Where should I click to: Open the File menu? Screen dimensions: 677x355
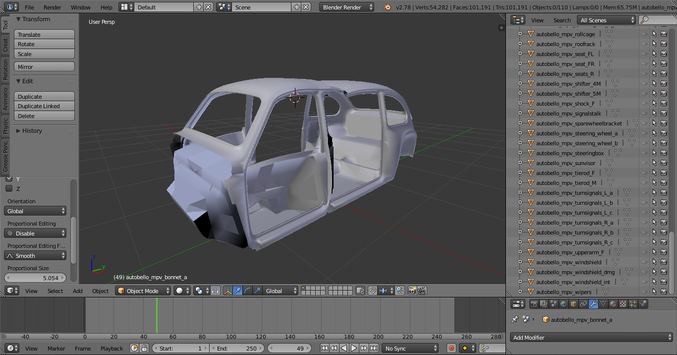click(29, 7)
